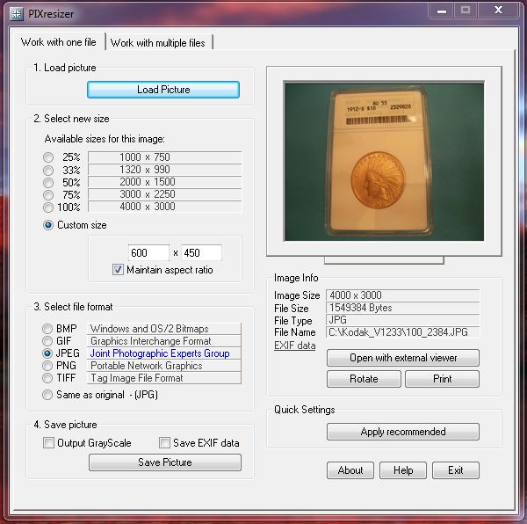Viewport: 527px width, 524px height.
Task: Choose TIFF file format
Action: [48, 378]
